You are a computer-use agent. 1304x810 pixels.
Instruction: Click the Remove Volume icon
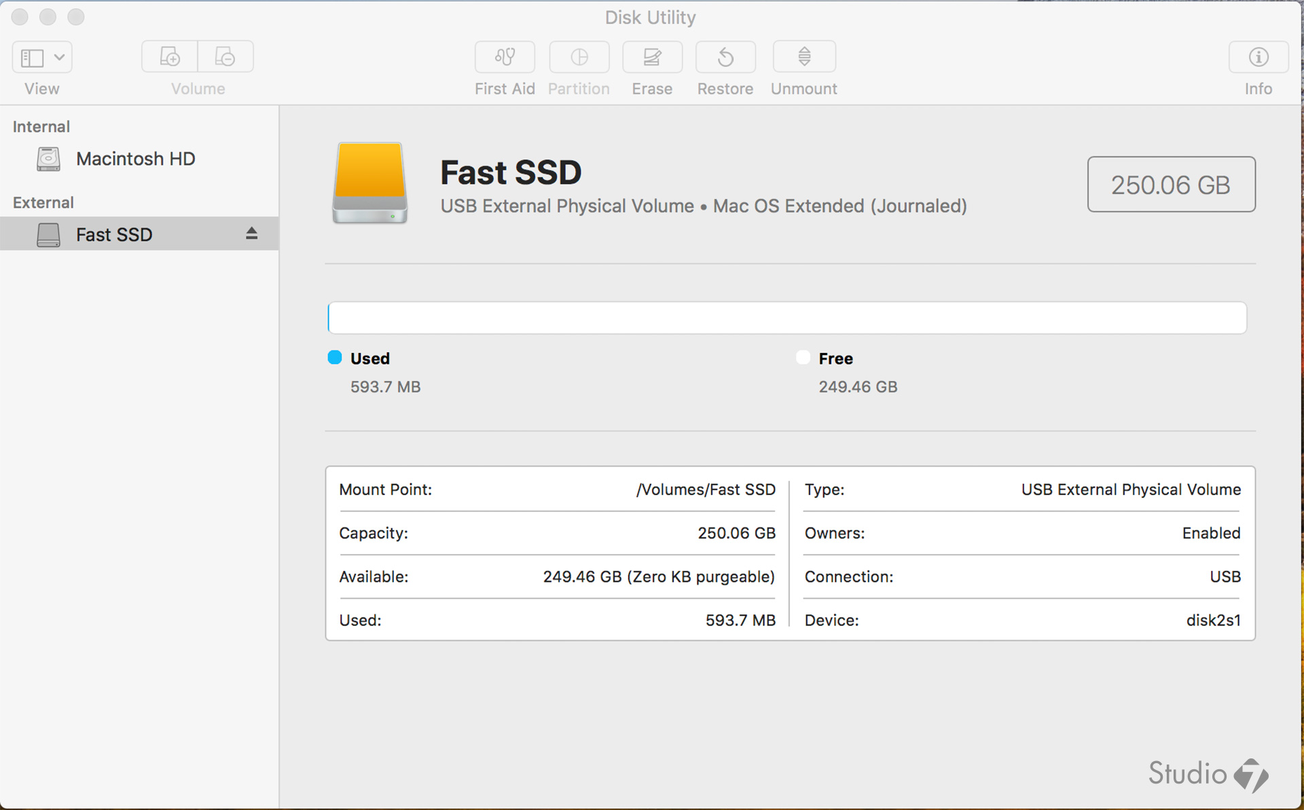(x=225, y=56)
